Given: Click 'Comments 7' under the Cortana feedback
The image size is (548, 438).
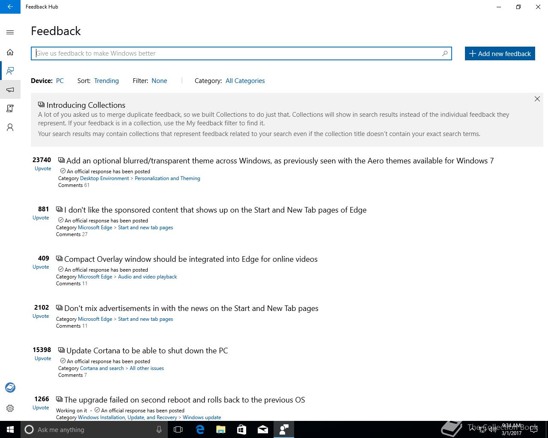Looking at the screenshot, I should coord(73,375).
